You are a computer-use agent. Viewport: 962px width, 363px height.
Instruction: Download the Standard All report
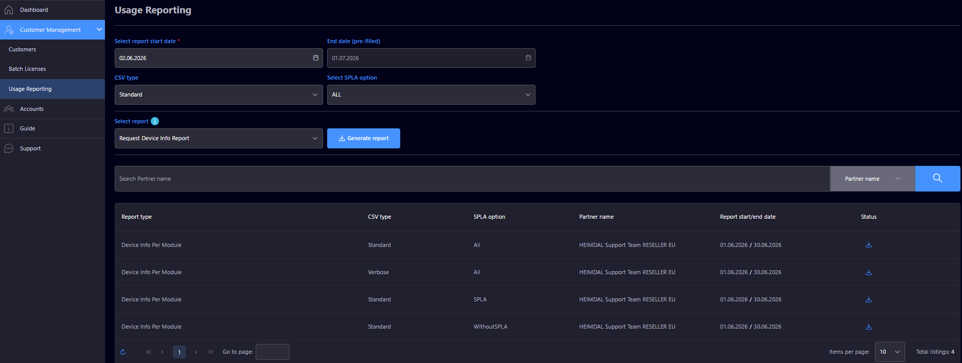868,245
